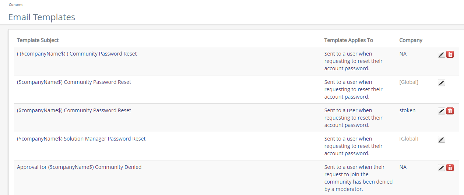Delete the Community Denied approval template
The width and height of the screenshot is (464, 195).
click(x=450, y=168)
